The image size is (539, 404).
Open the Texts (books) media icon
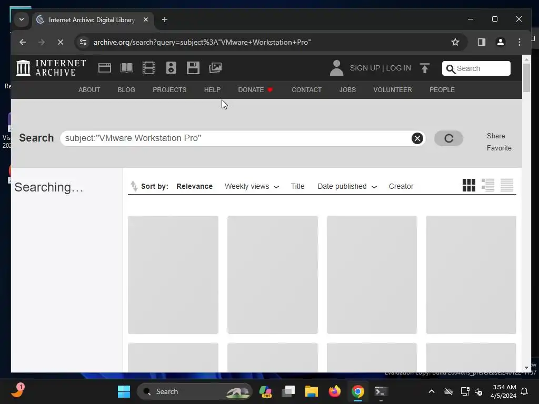(127, 68)
